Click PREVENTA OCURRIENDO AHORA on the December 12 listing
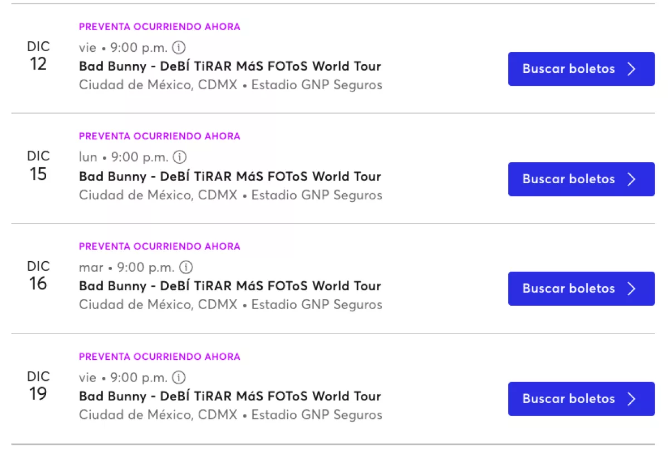The width and height of the screenshot is (668, 450). click(x=159, y=26)
